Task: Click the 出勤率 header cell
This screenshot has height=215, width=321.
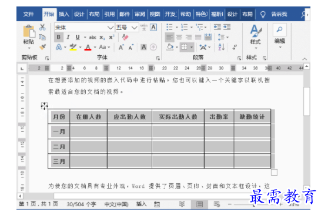Action: tap(219, 116)
